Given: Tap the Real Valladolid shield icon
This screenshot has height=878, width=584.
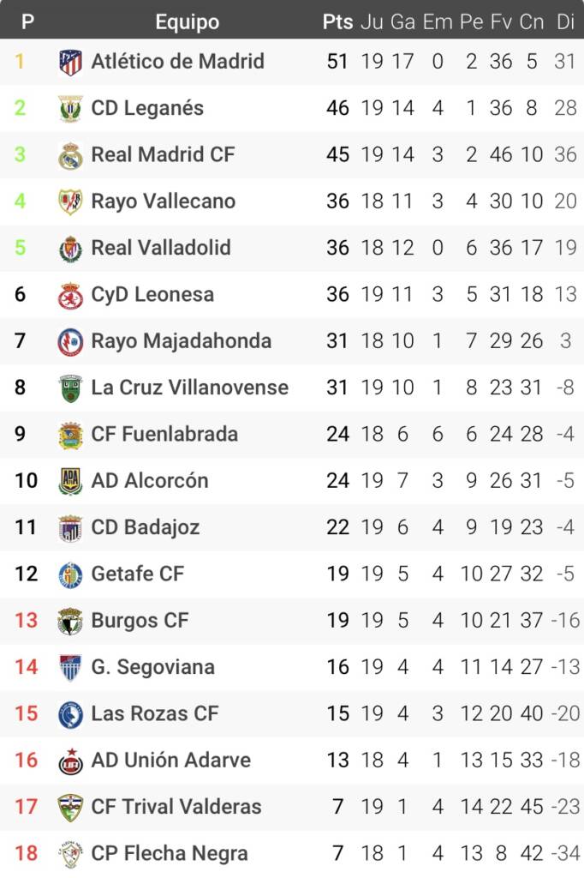Looking at the screenshot, I should pos(70,249).
